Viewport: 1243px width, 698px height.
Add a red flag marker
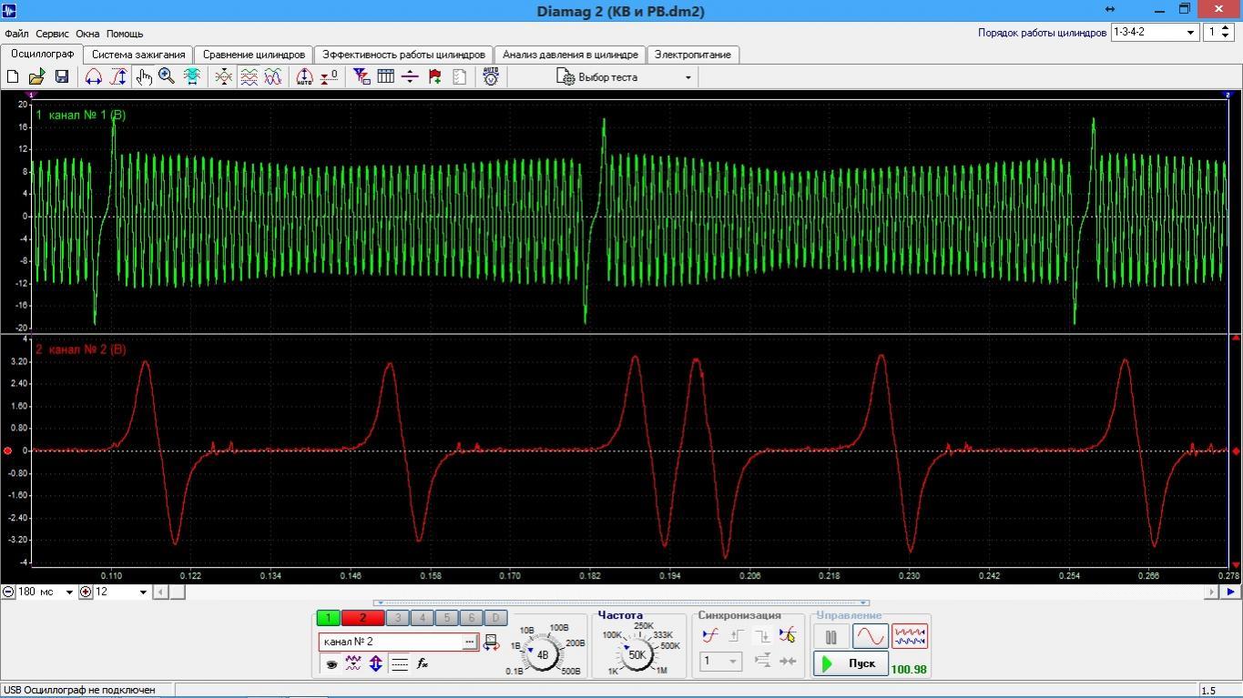(434, 77)
